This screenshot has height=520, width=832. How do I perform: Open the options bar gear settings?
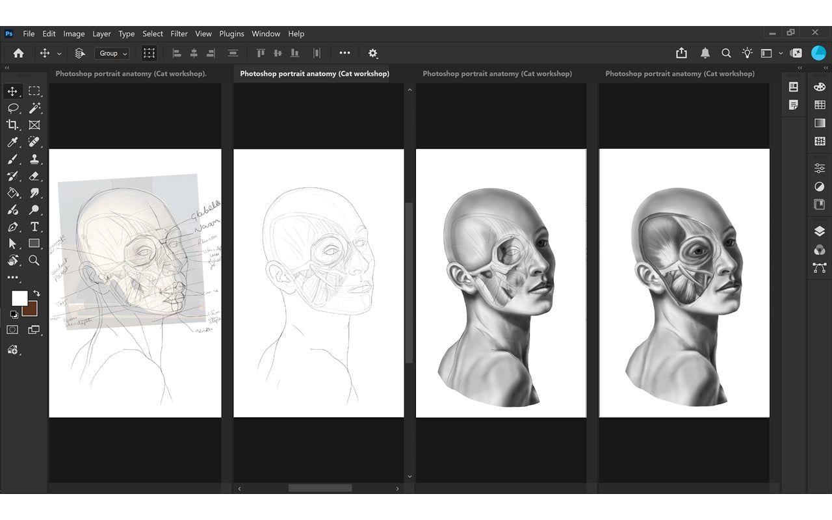(x=372, y=53)
